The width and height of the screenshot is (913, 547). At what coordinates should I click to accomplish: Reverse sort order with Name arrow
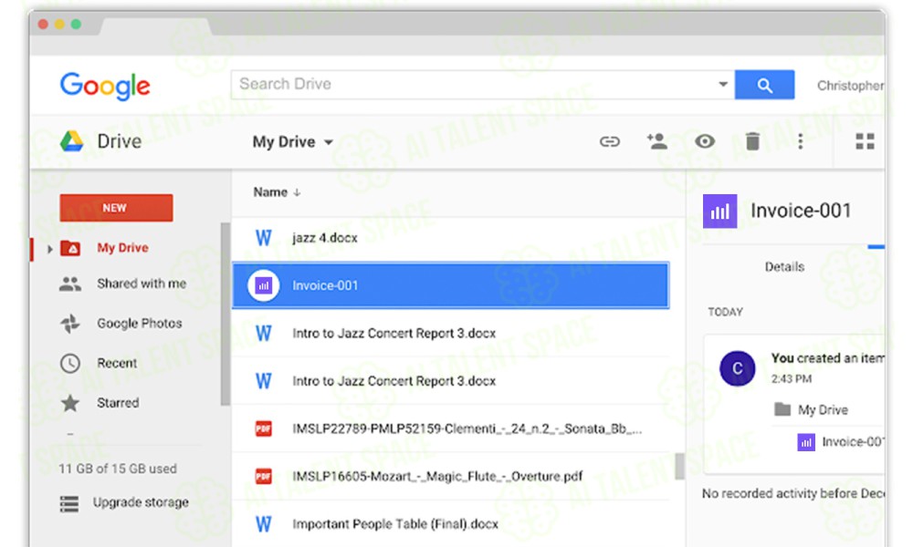pos(297,192)
